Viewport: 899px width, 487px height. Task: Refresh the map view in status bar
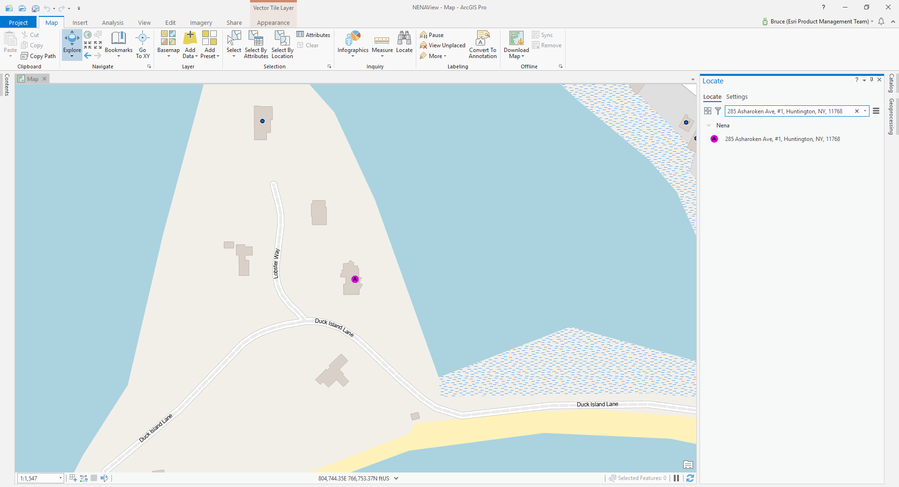point(690,478)
